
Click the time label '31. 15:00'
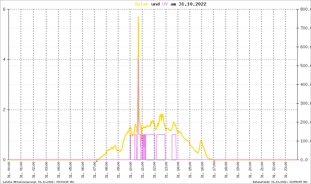click(190, 170)
